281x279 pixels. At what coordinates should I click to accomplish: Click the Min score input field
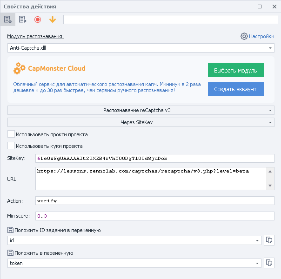point(154,216)
